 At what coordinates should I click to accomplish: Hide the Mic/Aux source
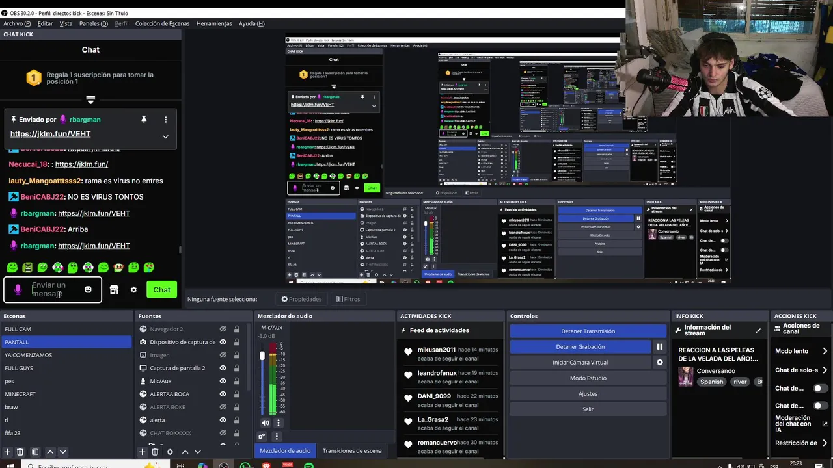(223, 381)
